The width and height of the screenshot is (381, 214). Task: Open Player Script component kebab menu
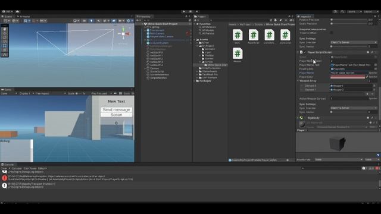pos(376,52)
